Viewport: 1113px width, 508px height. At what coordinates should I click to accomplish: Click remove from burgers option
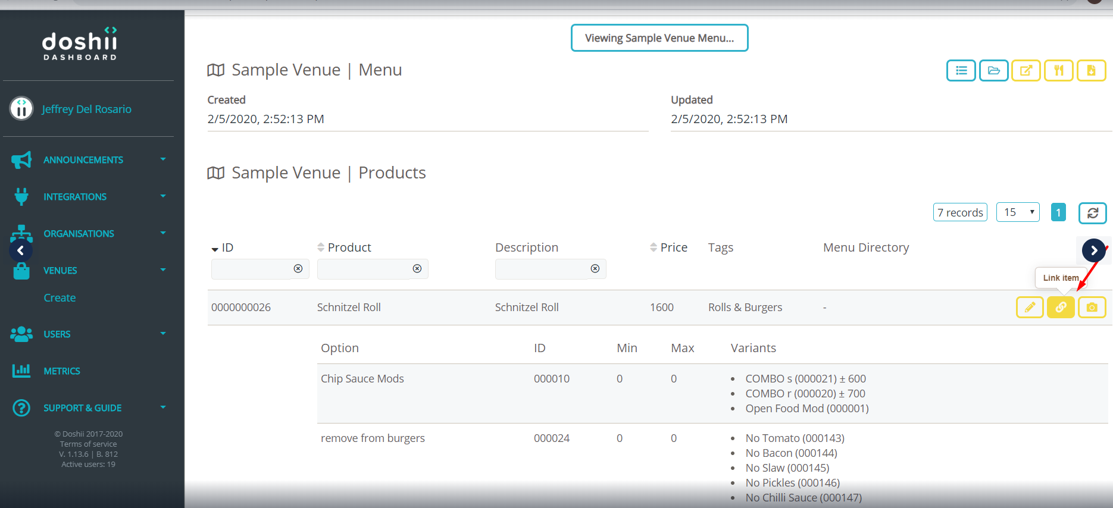click(373, 438)
